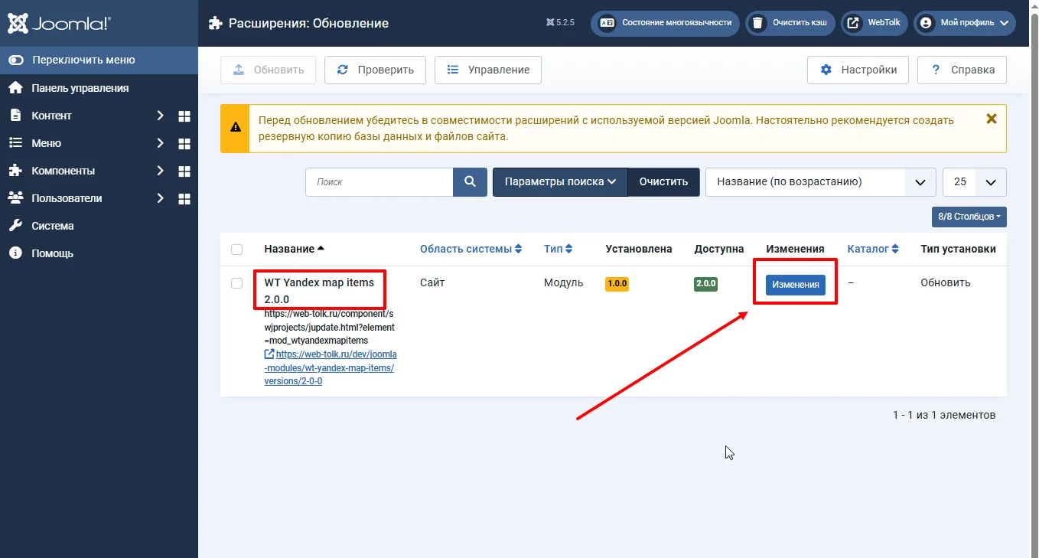Image resolution: width=1039 pixels, height=558 pixels.
Task: Click the available version 2.0.0 badge
Action: 705,284
